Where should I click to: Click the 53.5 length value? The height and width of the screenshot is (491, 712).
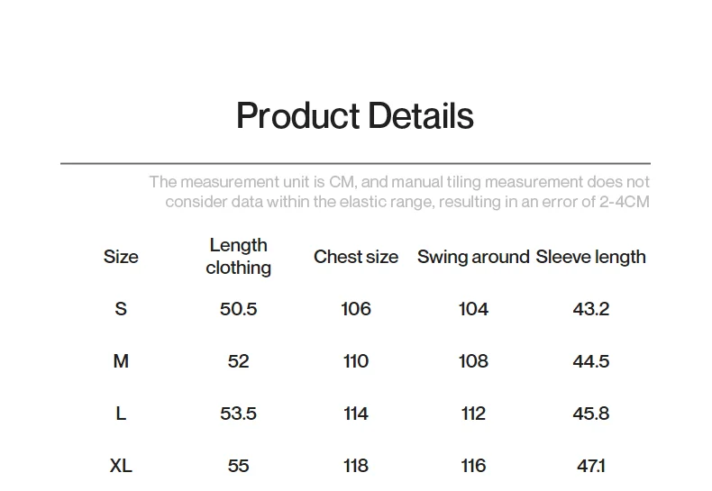238,414
